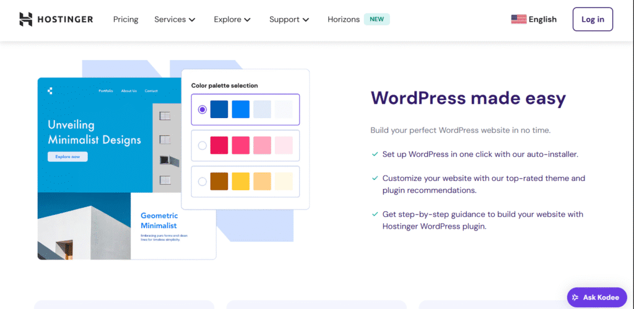Click Contact in the mockup navigation
Image resolution: width=634 pixels, height=309 pixels.
(151, 91)
